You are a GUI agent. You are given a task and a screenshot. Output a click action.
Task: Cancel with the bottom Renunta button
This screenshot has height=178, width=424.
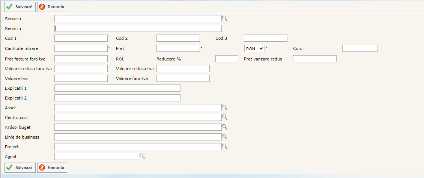[52, 167]
